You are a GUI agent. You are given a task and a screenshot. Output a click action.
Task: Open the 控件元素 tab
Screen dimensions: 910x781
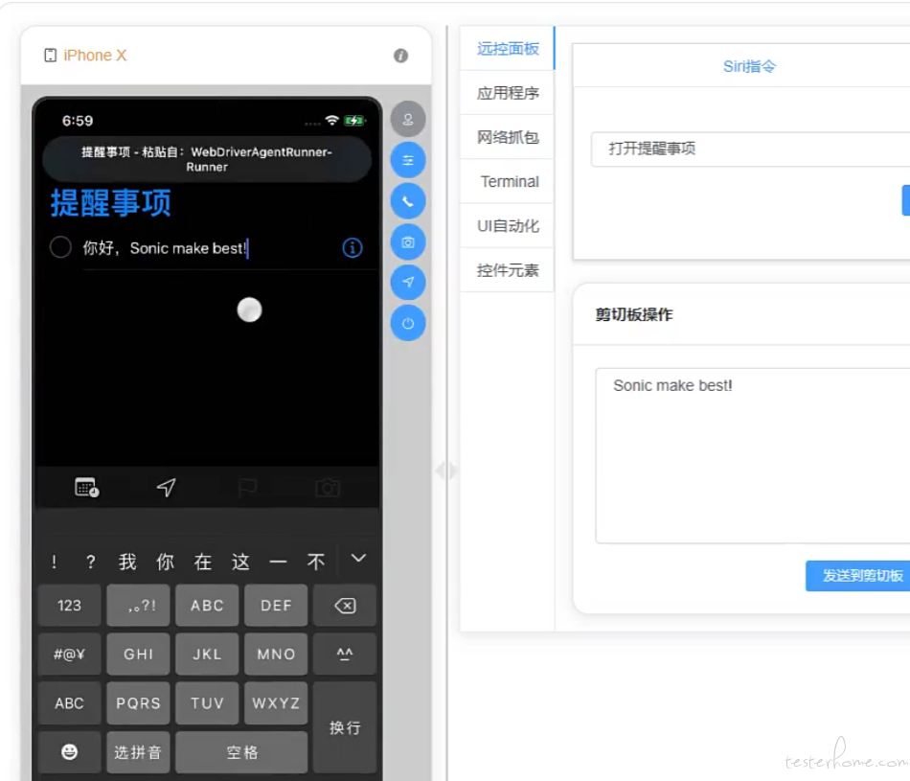[508, 270]
